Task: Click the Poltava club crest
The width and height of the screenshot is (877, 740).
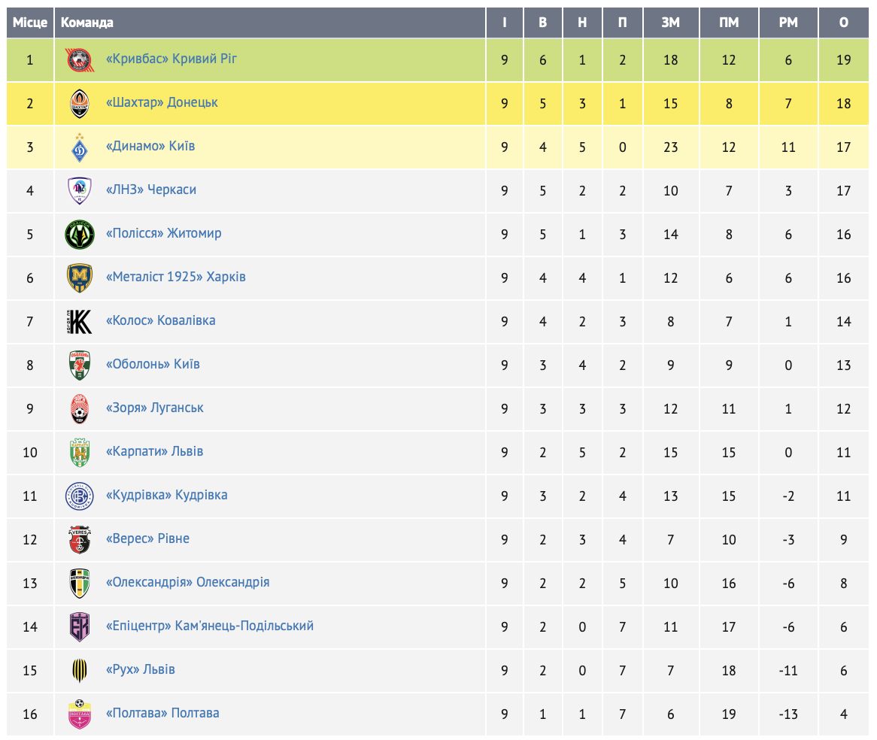Action: (x=79, y=714)
